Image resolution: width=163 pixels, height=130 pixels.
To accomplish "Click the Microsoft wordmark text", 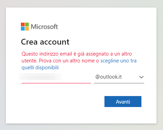I will (45, 27).
